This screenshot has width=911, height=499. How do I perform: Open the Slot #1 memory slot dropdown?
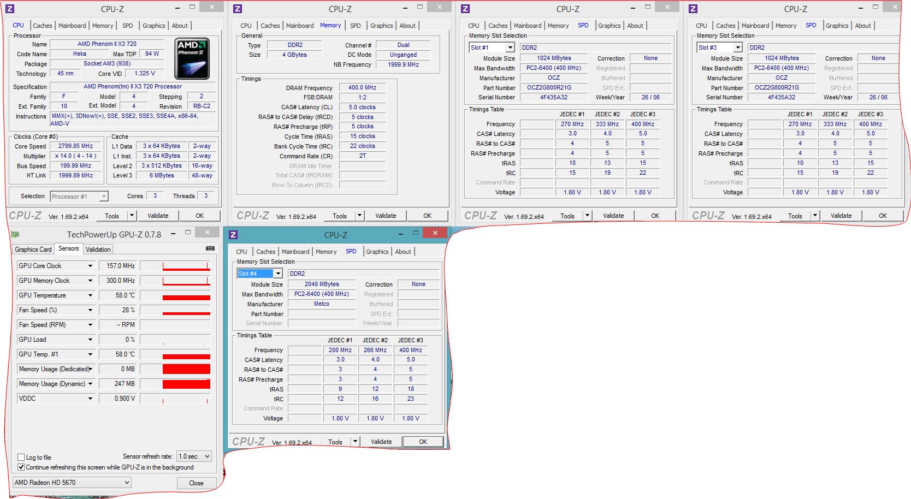pyautogui.click(x=510, y=47)
